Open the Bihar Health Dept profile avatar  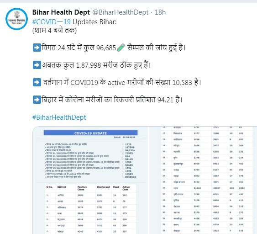[x=16, y=19]
